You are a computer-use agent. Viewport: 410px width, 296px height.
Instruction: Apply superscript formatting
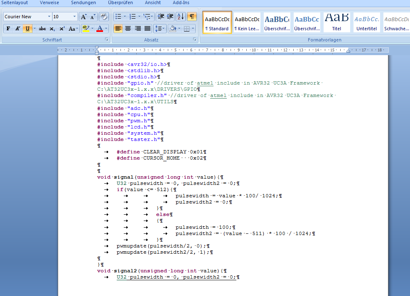(x=62, y=29)
